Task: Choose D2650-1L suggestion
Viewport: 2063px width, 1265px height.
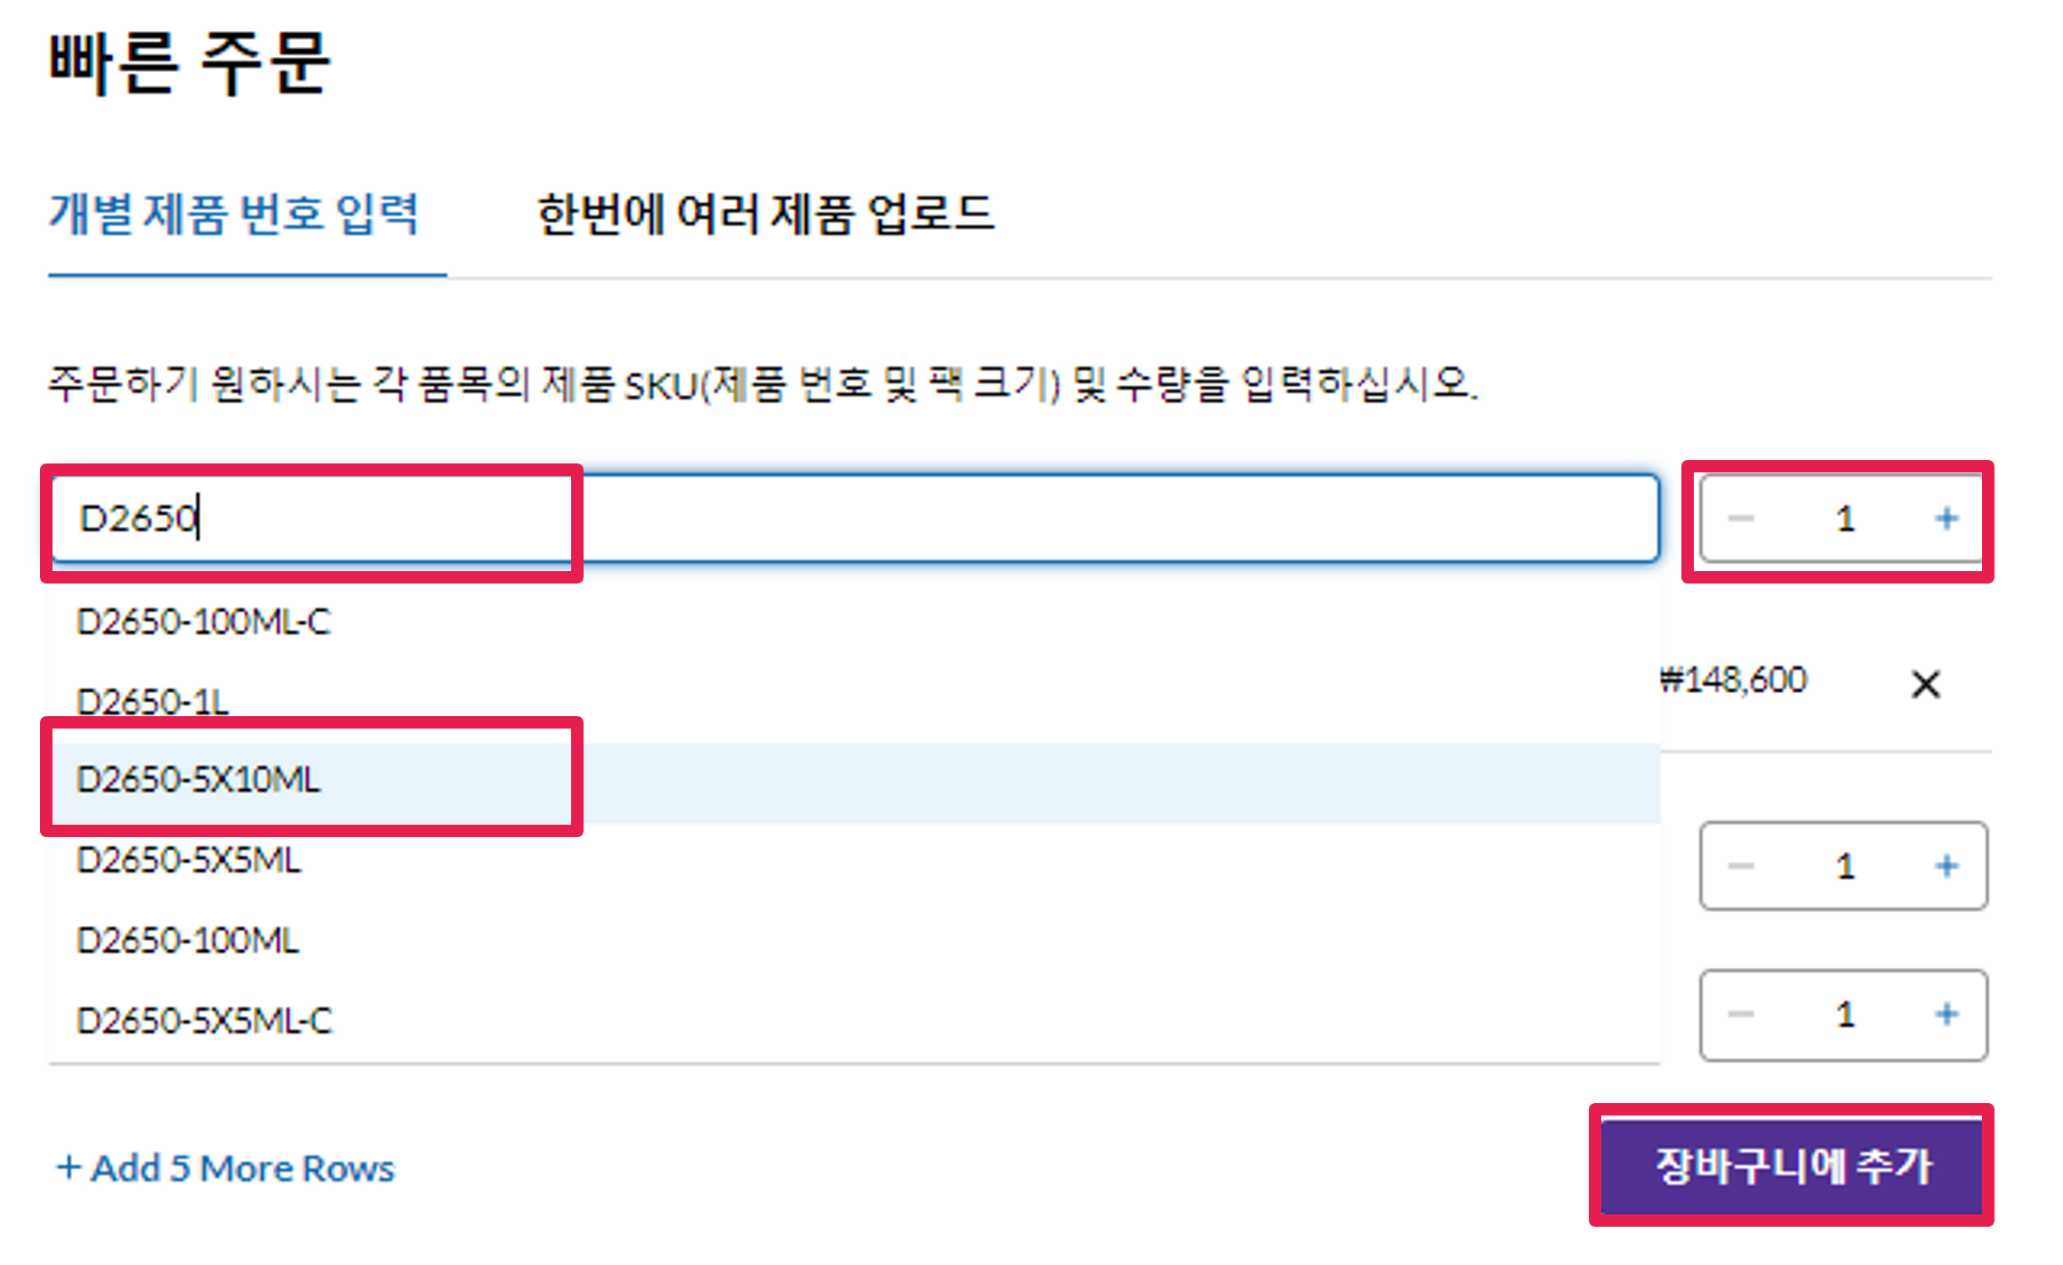Action: click(153, 702)
